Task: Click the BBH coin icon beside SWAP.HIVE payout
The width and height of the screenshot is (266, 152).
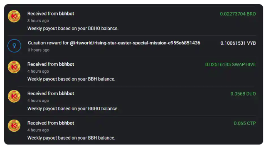Action: [14, 67]
